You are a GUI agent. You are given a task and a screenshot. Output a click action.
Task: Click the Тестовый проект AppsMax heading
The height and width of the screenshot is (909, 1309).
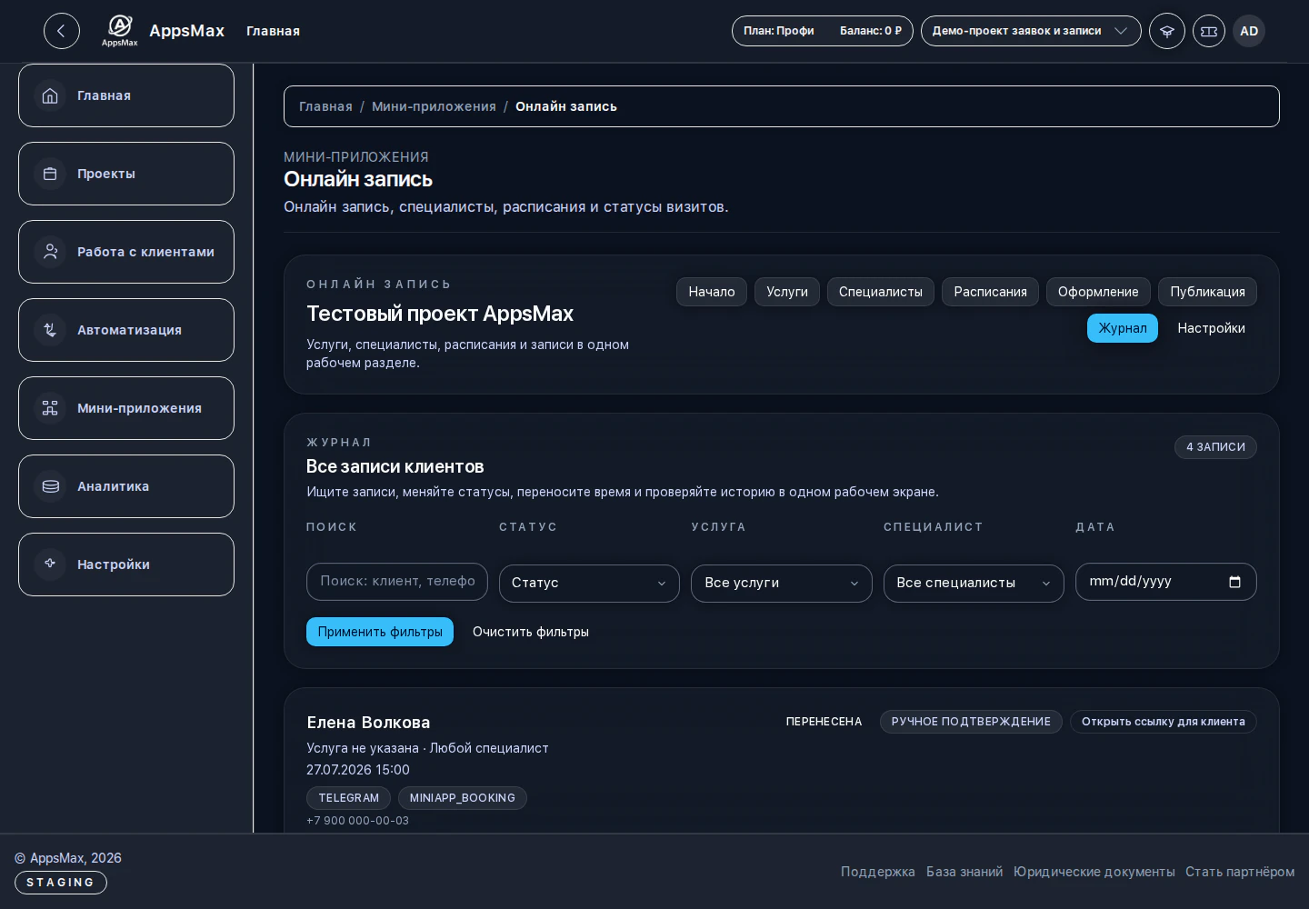click(440, 314)
